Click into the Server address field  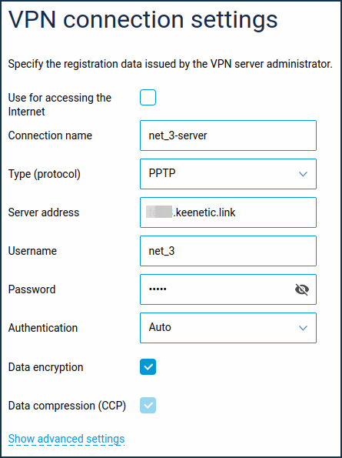228,212
